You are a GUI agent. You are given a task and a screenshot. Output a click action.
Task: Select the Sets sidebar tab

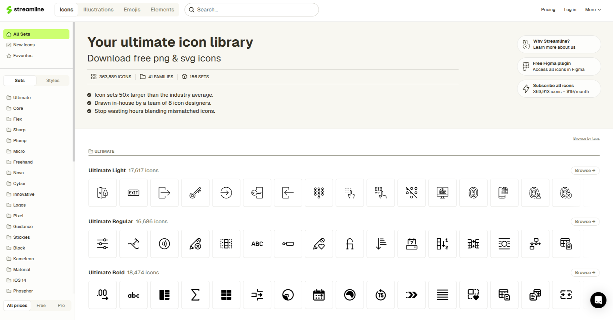coord(20,81)
